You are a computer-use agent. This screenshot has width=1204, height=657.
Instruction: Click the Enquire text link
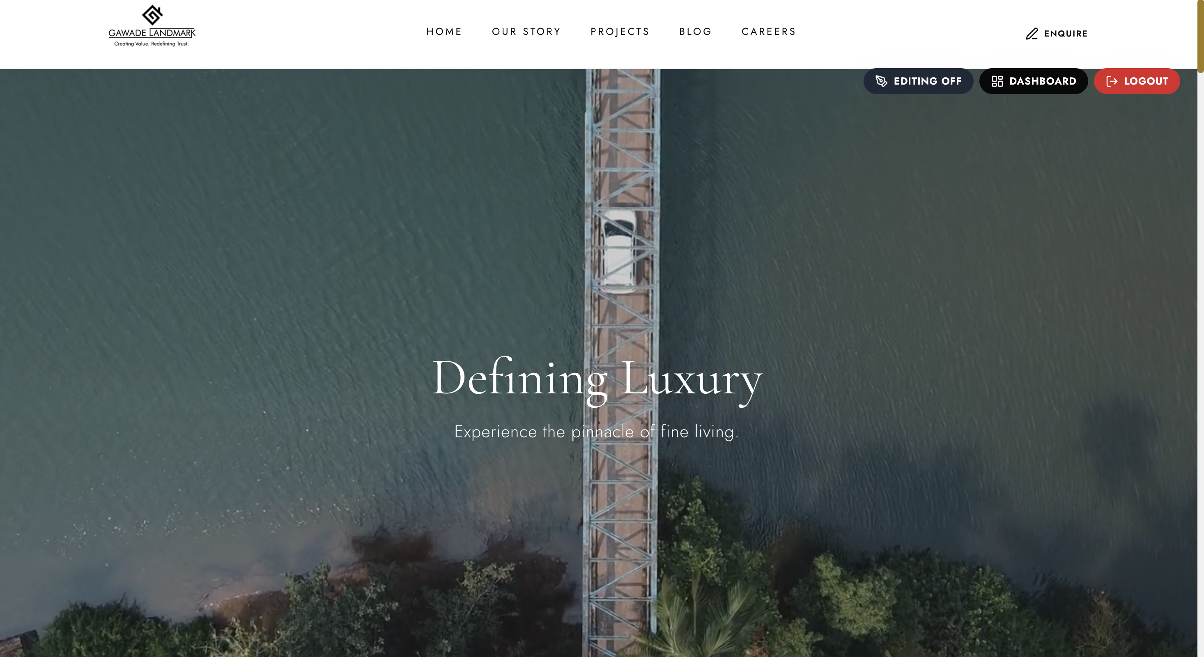point(1066,34)
